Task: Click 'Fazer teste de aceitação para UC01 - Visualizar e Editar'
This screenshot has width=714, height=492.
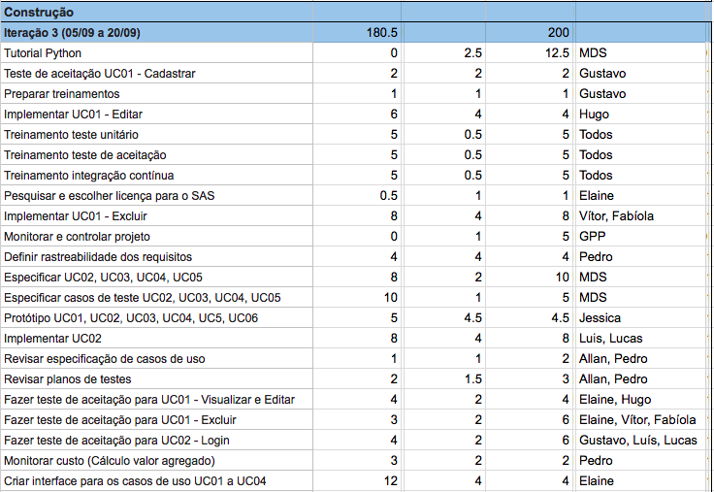Action: click(x=156, y=400)
